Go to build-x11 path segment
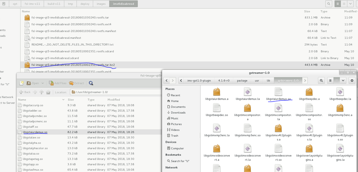Viewport: 358px width, 172px height. [x=54, y=4]
